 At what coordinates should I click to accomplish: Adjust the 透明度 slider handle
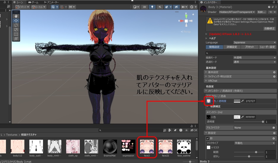coord(263,122)
